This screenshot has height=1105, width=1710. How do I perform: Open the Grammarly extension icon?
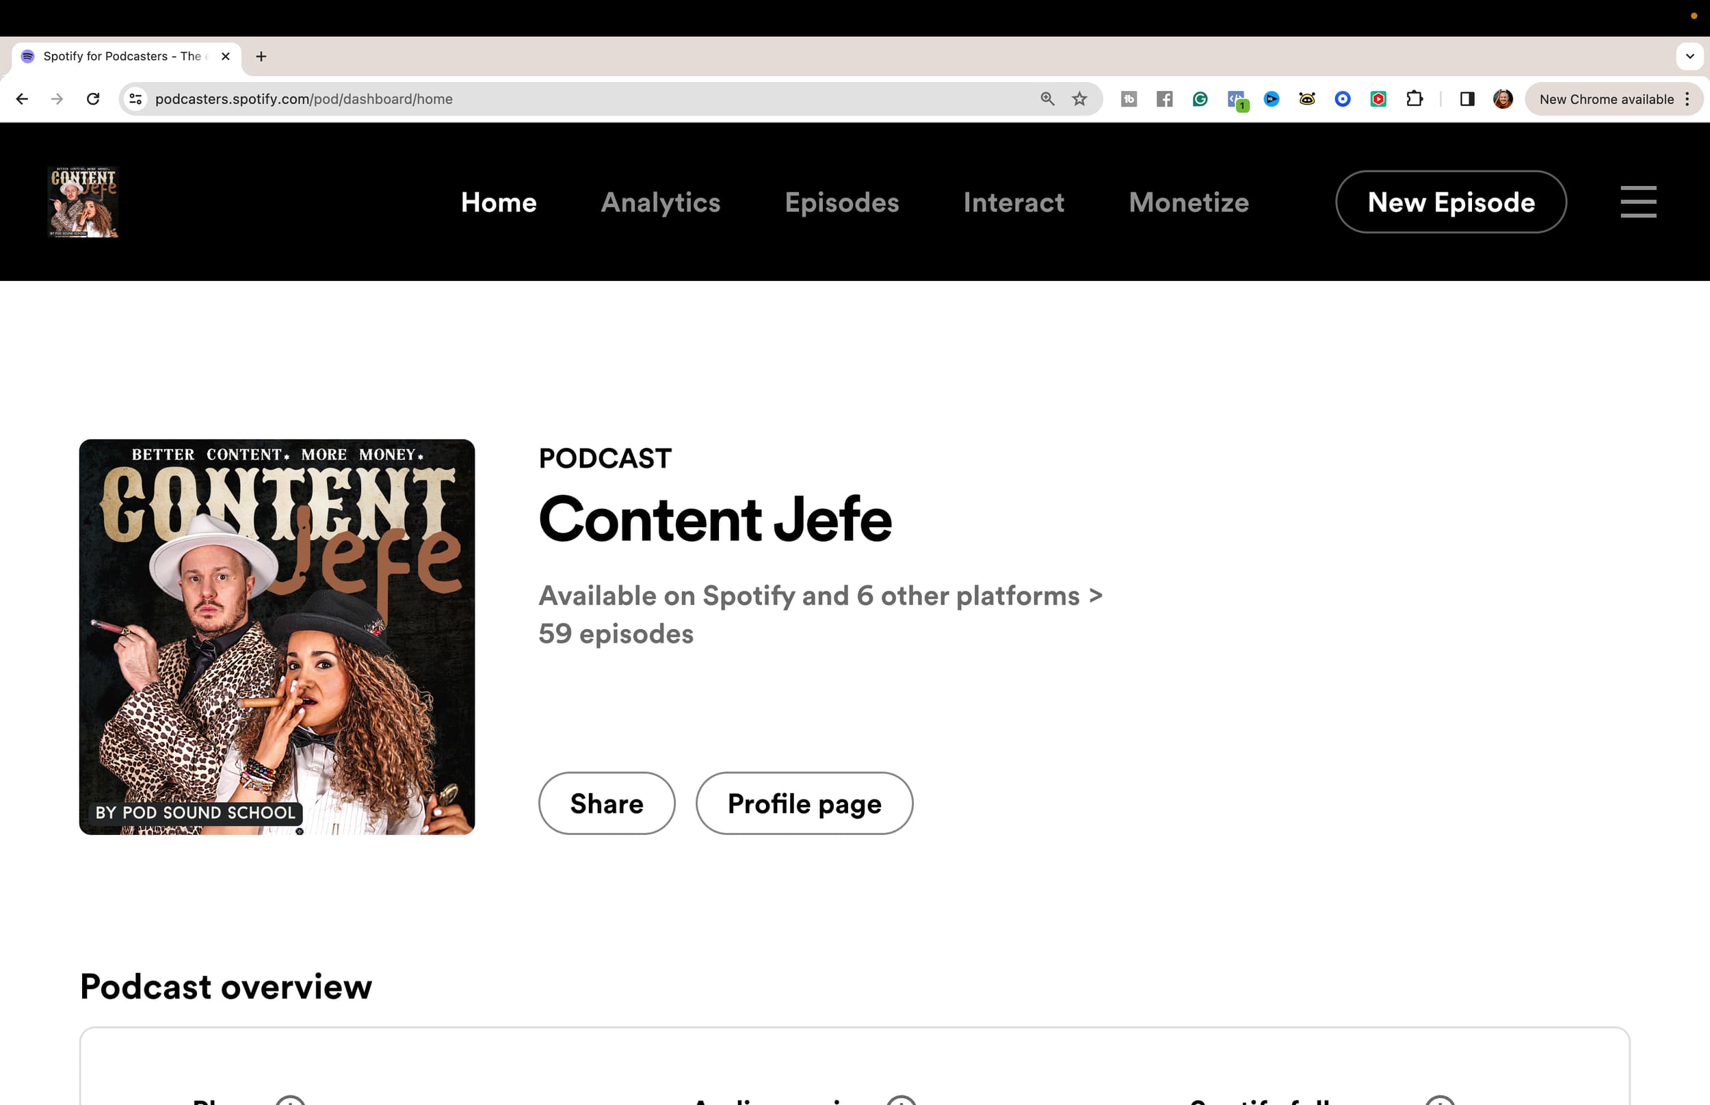tap(1200, 99)
